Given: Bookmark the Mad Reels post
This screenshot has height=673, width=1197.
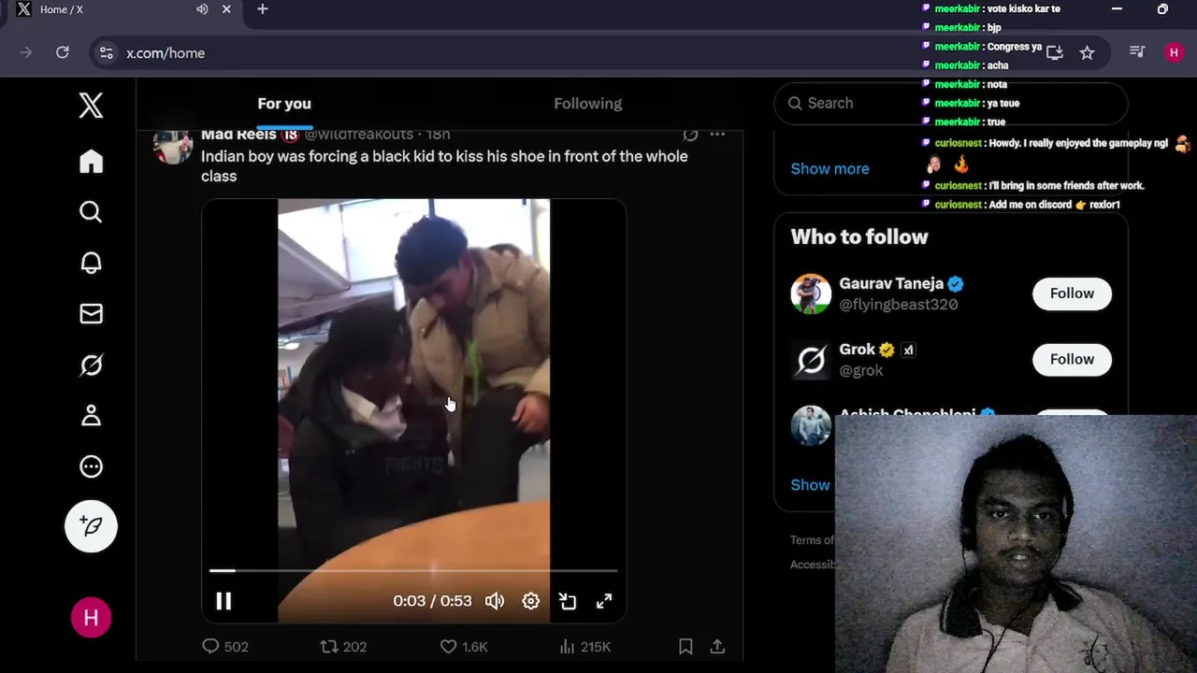Looking at the screenshot, I should coord(685,646).
